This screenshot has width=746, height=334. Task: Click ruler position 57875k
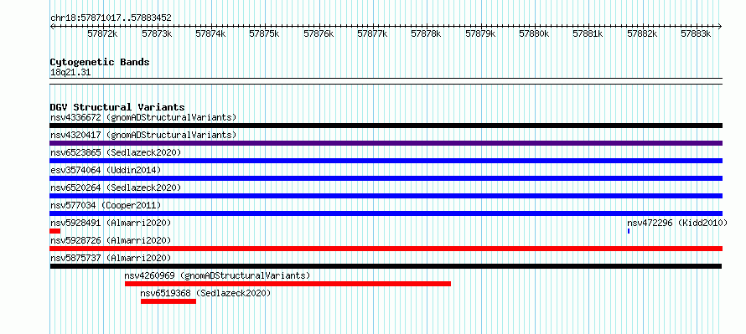265,33
